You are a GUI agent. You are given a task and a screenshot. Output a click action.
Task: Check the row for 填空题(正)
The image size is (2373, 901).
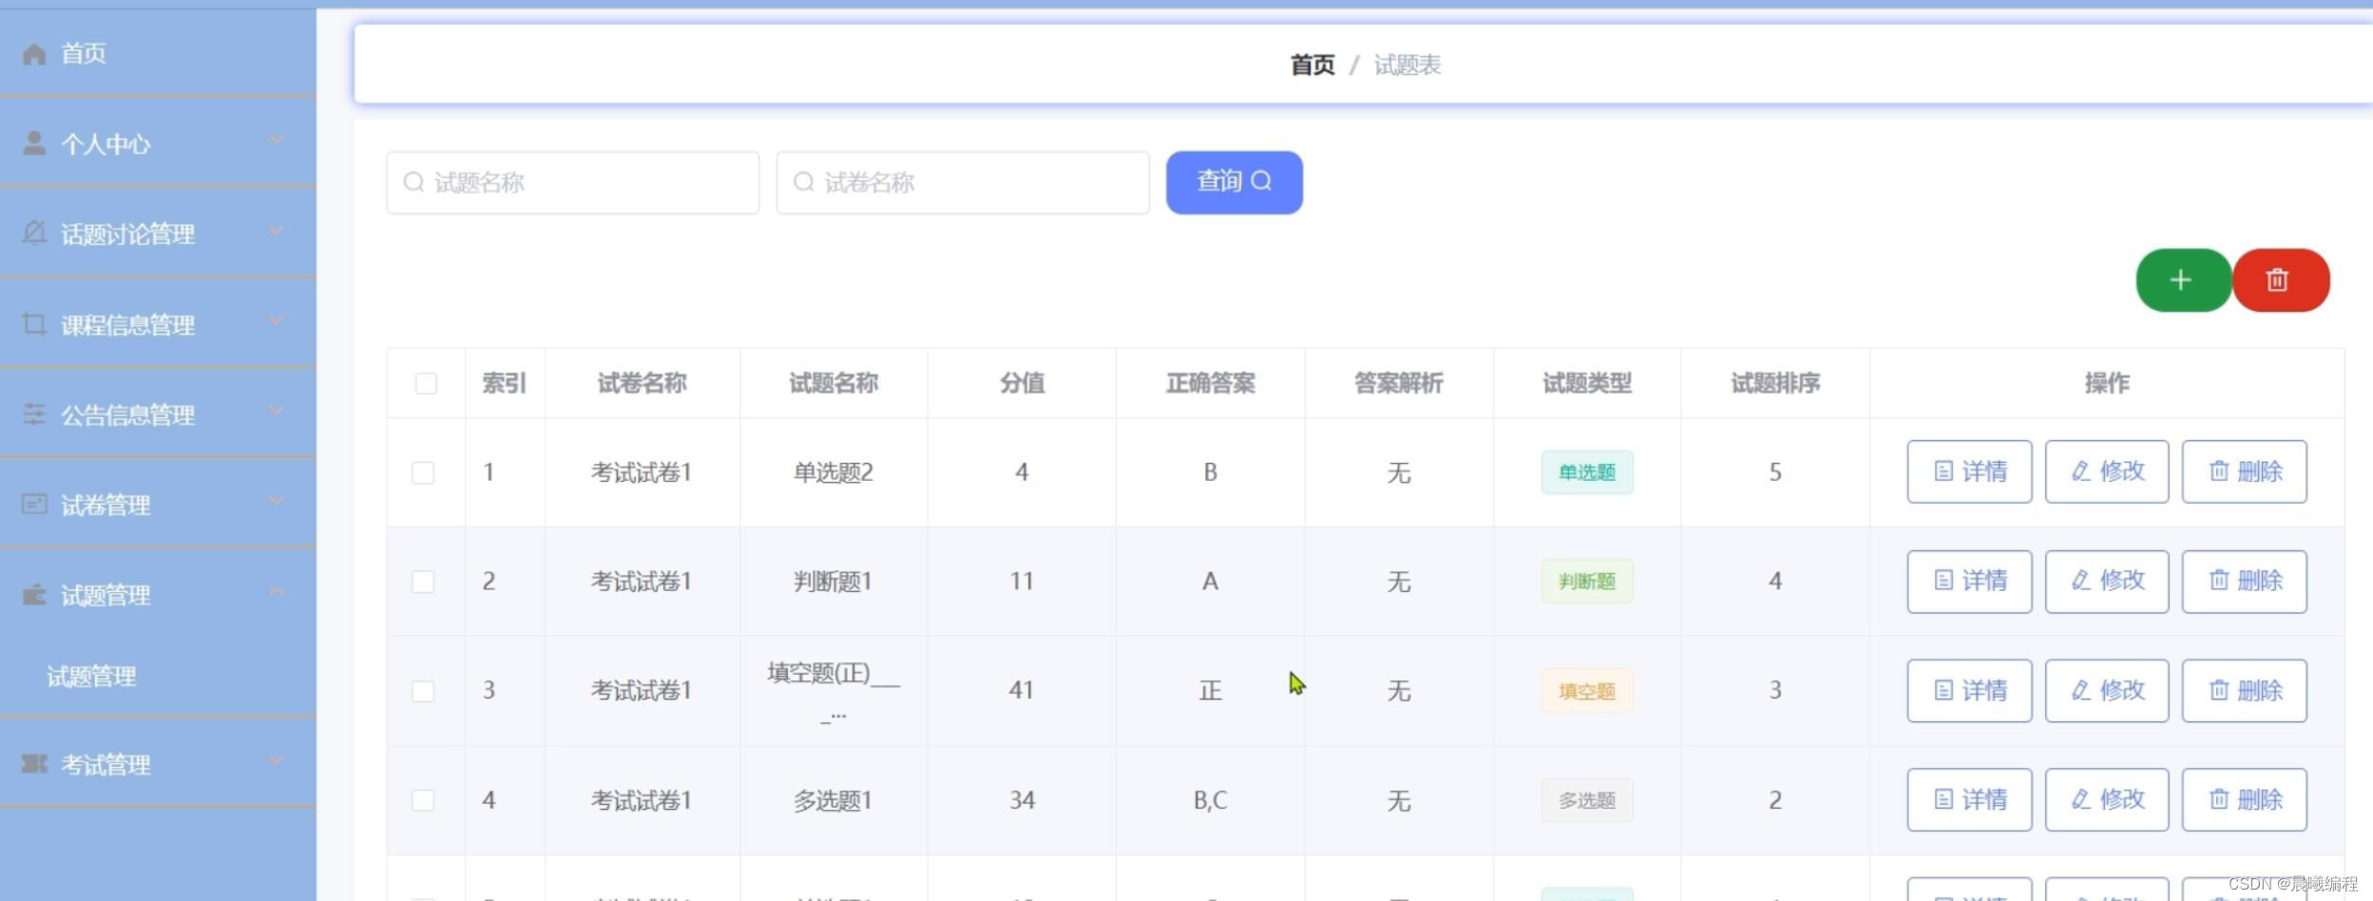pos(423,691)
